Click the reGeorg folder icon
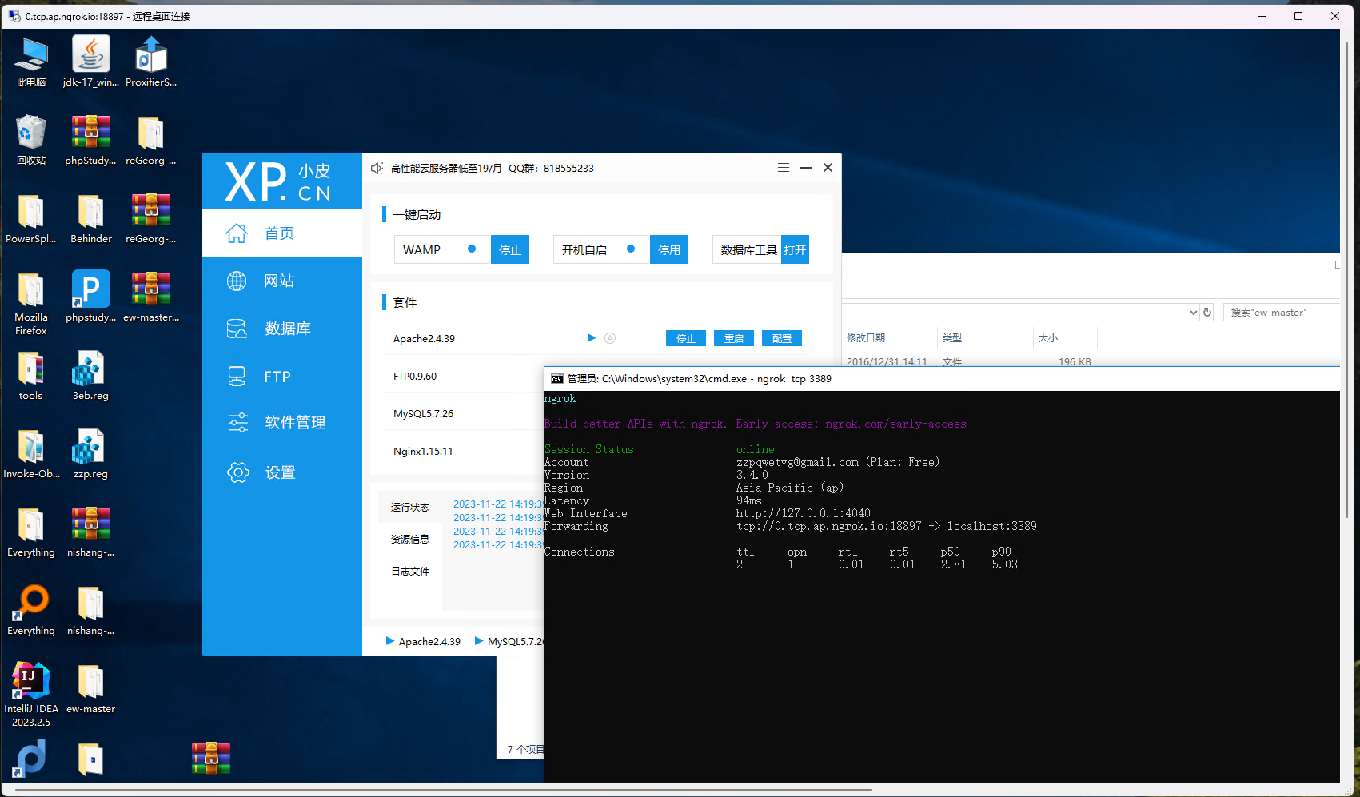 point(151,138)
